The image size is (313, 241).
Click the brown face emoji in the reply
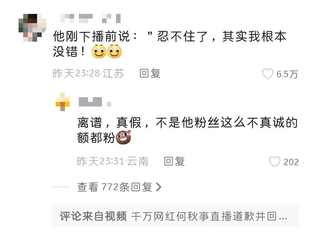tap(123, 137)
